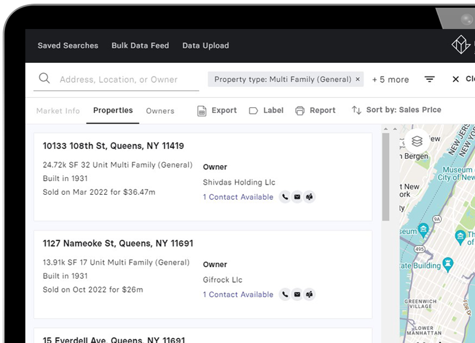Open the map layers selector on the map
475x343 pixels.
tap(417, 141)
